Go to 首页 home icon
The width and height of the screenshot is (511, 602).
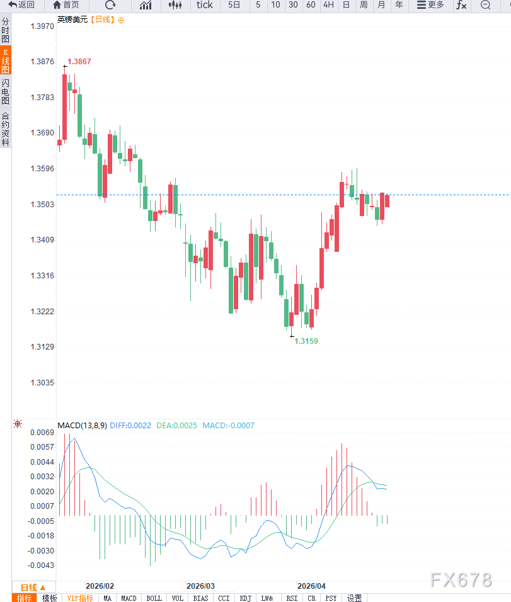click(x=66, y=5)
